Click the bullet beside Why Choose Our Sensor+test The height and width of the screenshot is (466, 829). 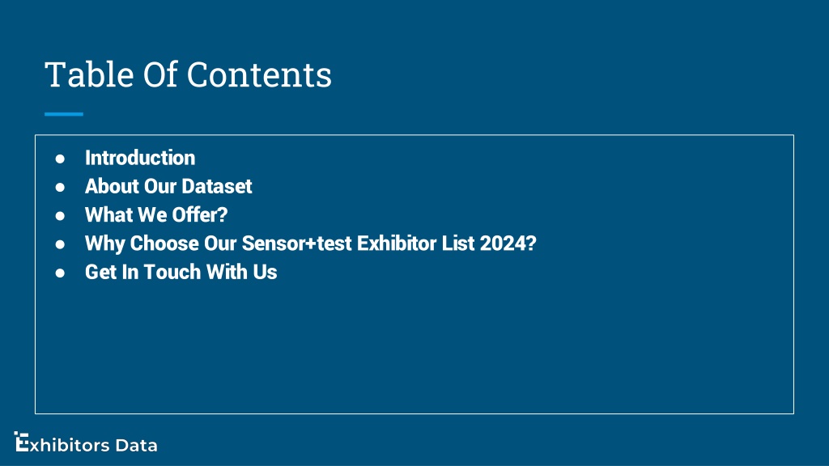coord(60,244)
